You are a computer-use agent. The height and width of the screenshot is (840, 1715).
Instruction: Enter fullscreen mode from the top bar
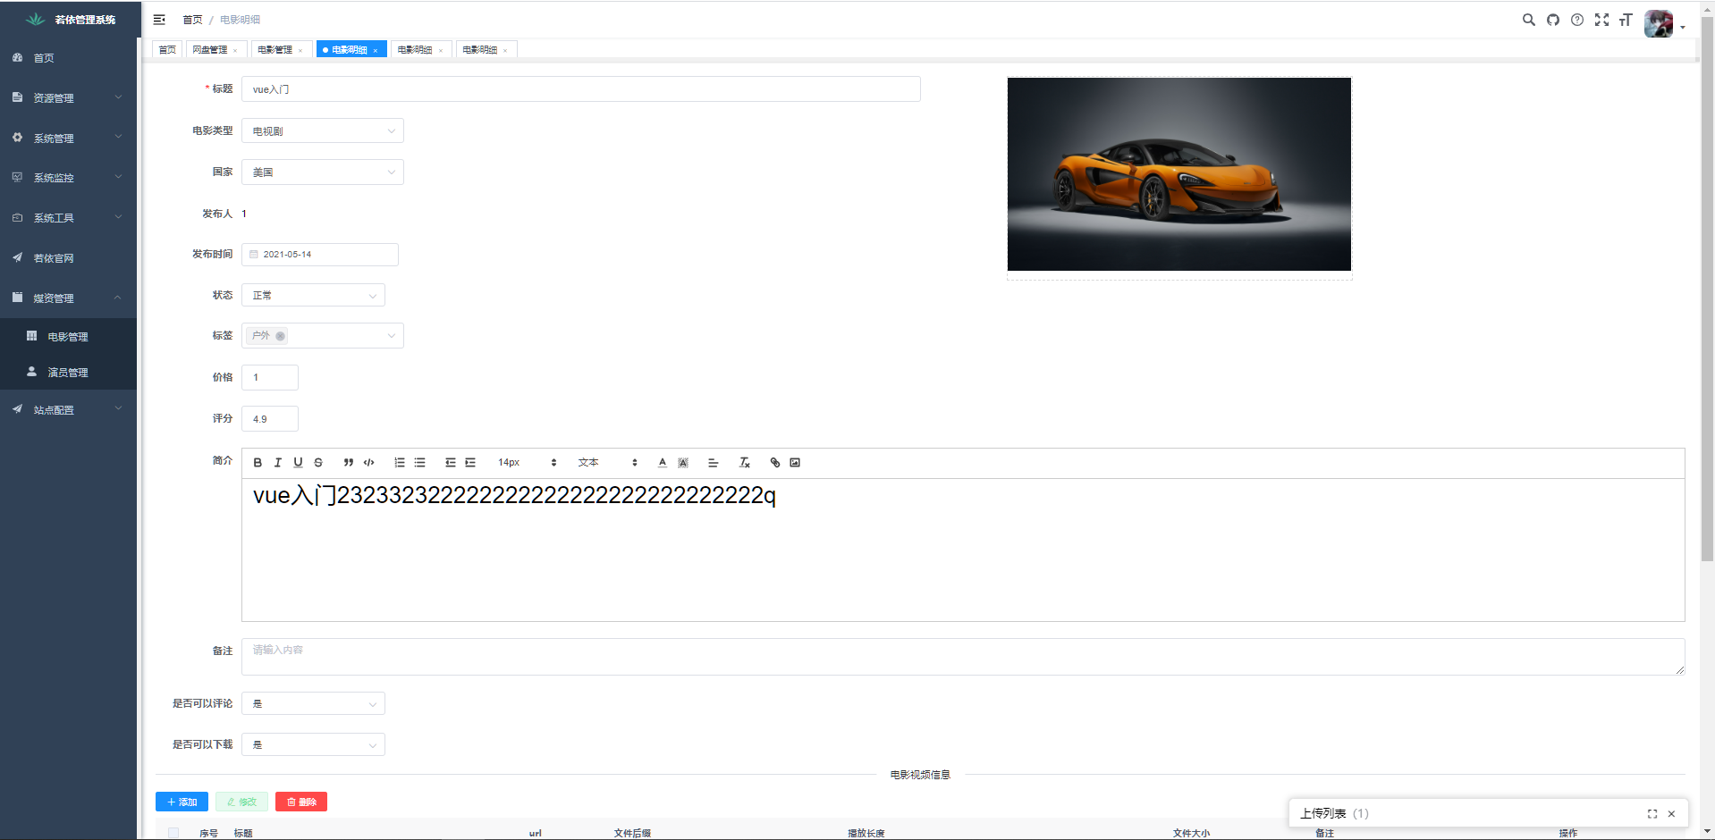click(1601, 20)
